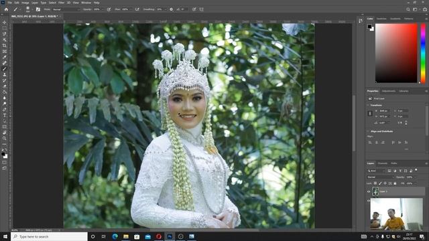
Task: Select the Clone Stamp tool
Action: [5, 74]
